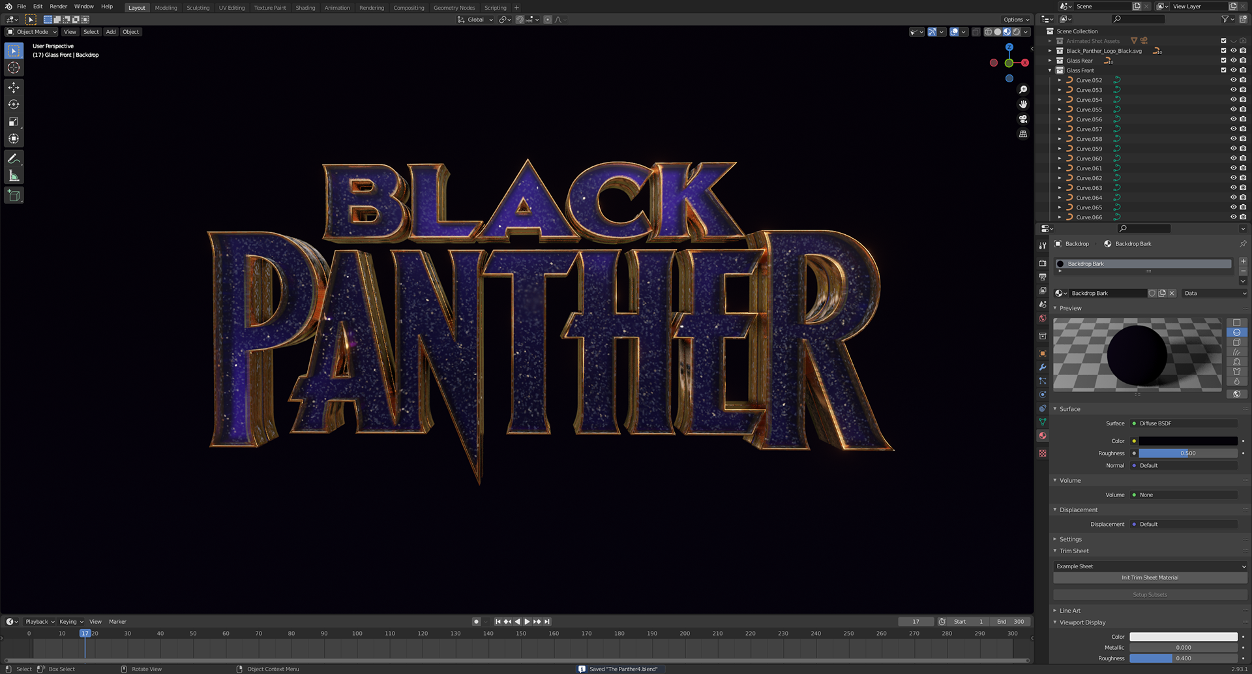Screen dimensions: 1252x674
Task: Expand the Settings panel
Action: click(1055, 539)
